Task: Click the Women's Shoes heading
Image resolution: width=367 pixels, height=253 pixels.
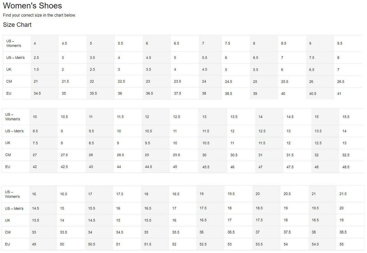Action: tap(32, 6)
